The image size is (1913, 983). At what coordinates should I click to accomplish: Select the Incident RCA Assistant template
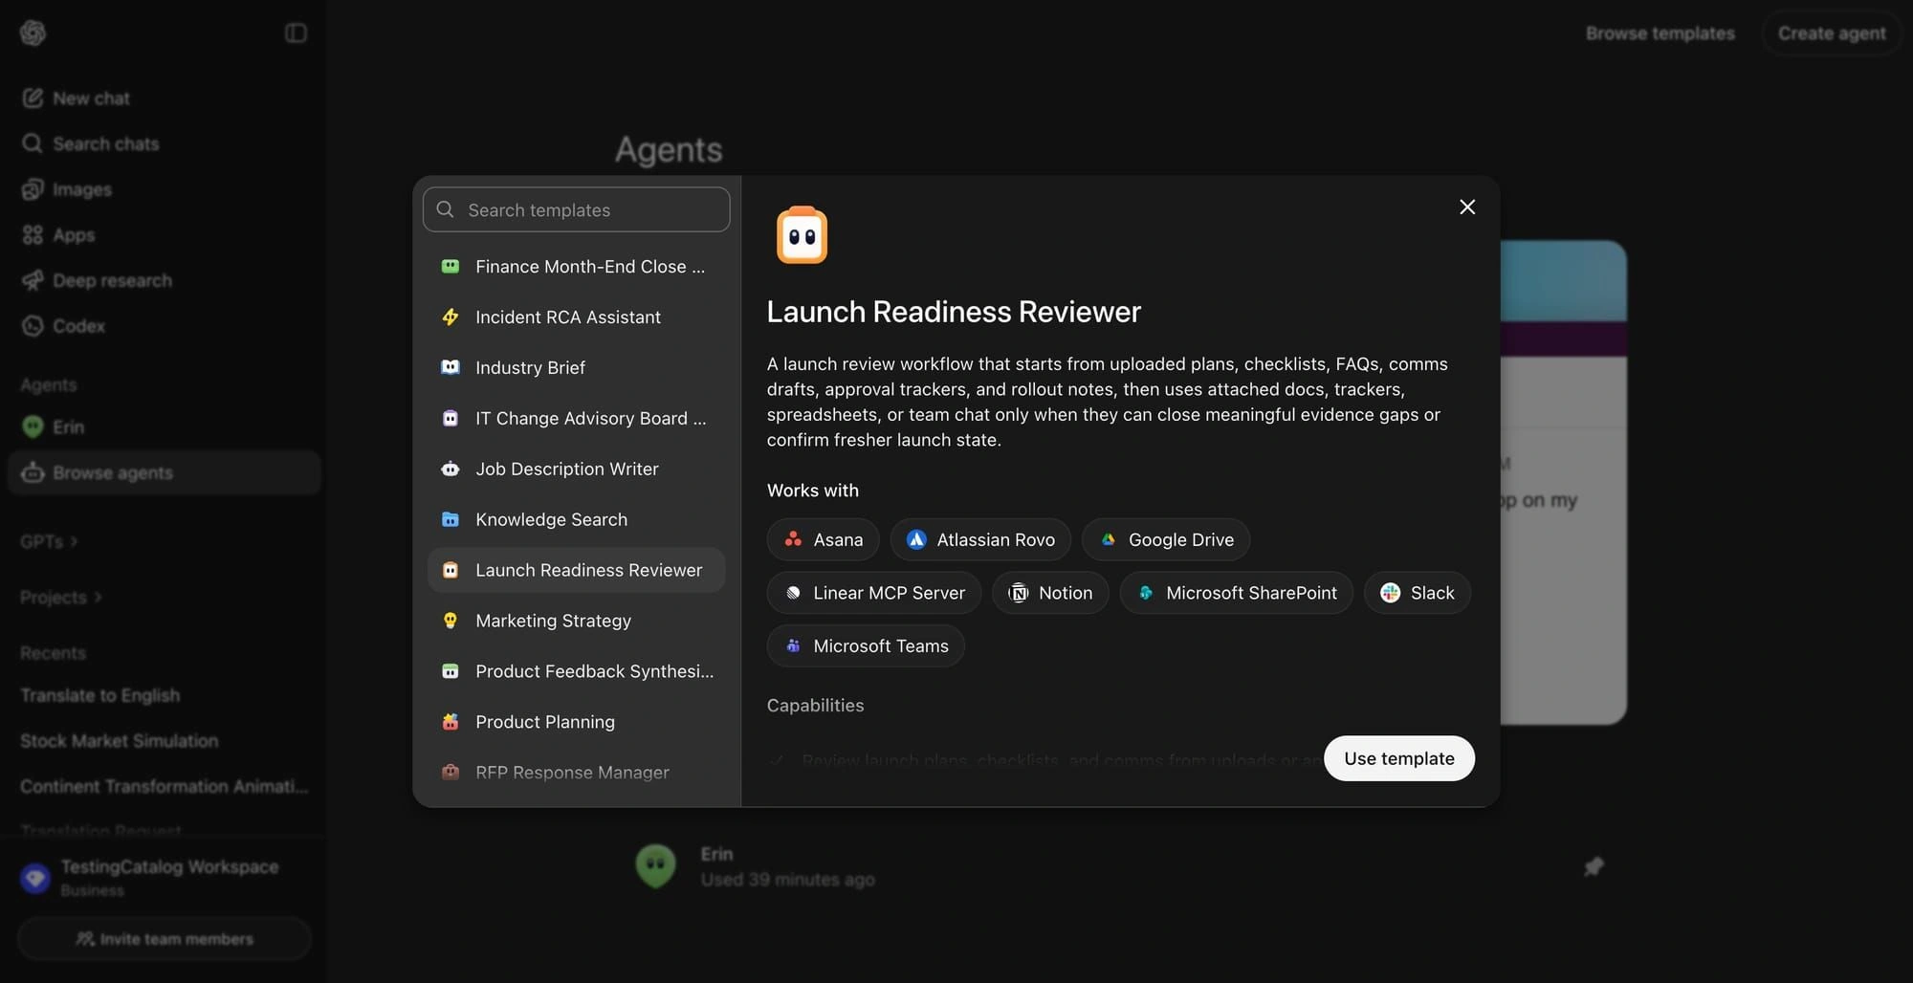point(576,317)
